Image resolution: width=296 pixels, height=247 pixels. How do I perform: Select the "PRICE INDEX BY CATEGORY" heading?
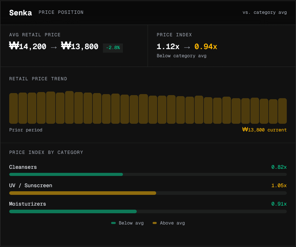(46, 152)
